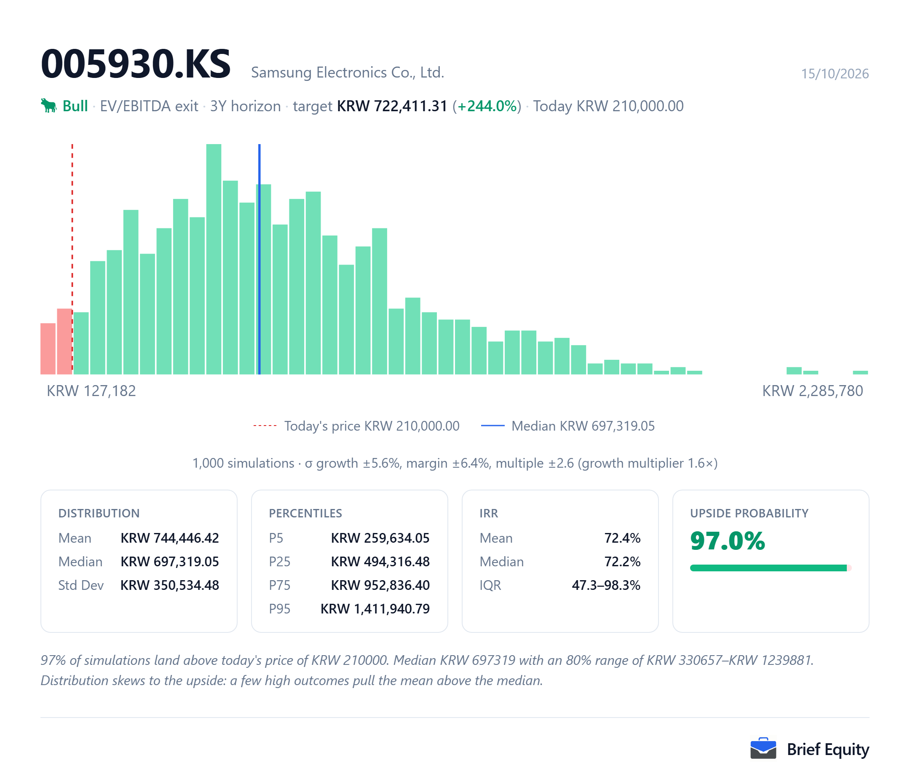Click the P75 KRW 952,836.40 value
This screenshot has height=782, width=910.
pyautogui.click(x=380, y=586)
